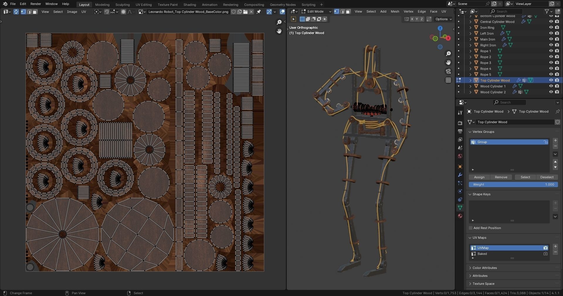Switch to UV Editing workspace tab
563x296 pixels.
click(144, 5)
